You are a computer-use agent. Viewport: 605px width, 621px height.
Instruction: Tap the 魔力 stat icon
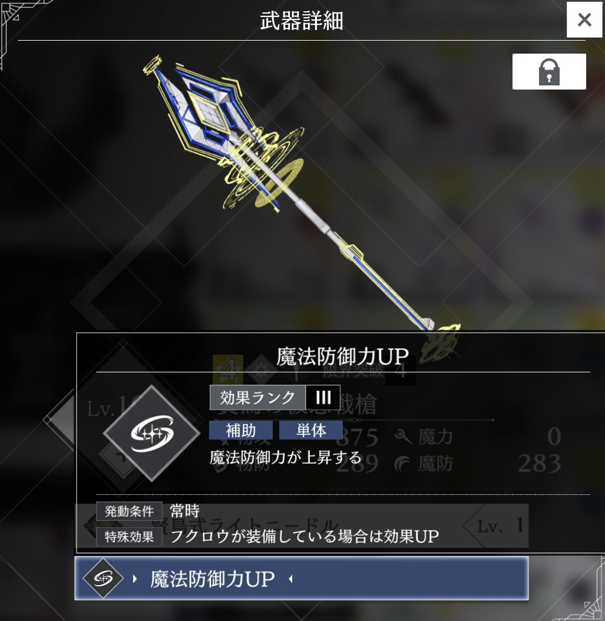coord(404,437)
